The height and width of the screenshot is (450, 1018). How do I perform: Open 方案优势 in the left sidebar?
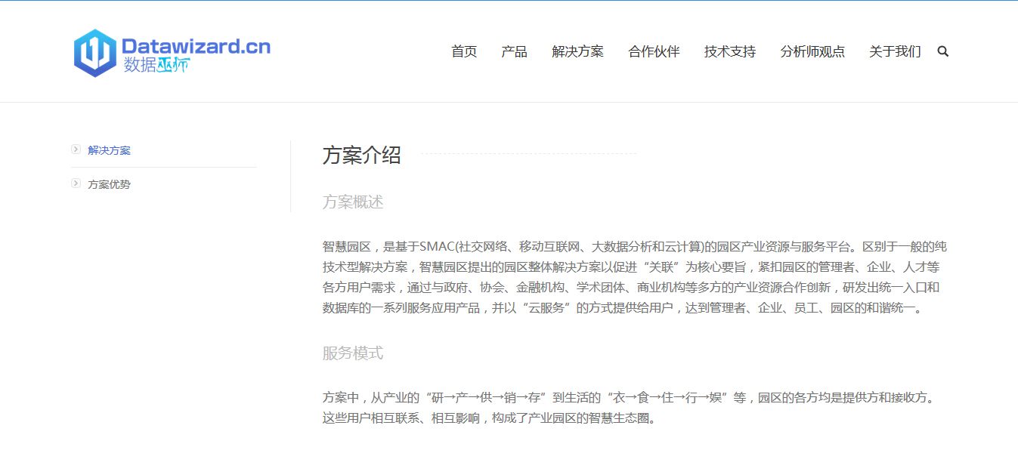click(x=109, y=184)
